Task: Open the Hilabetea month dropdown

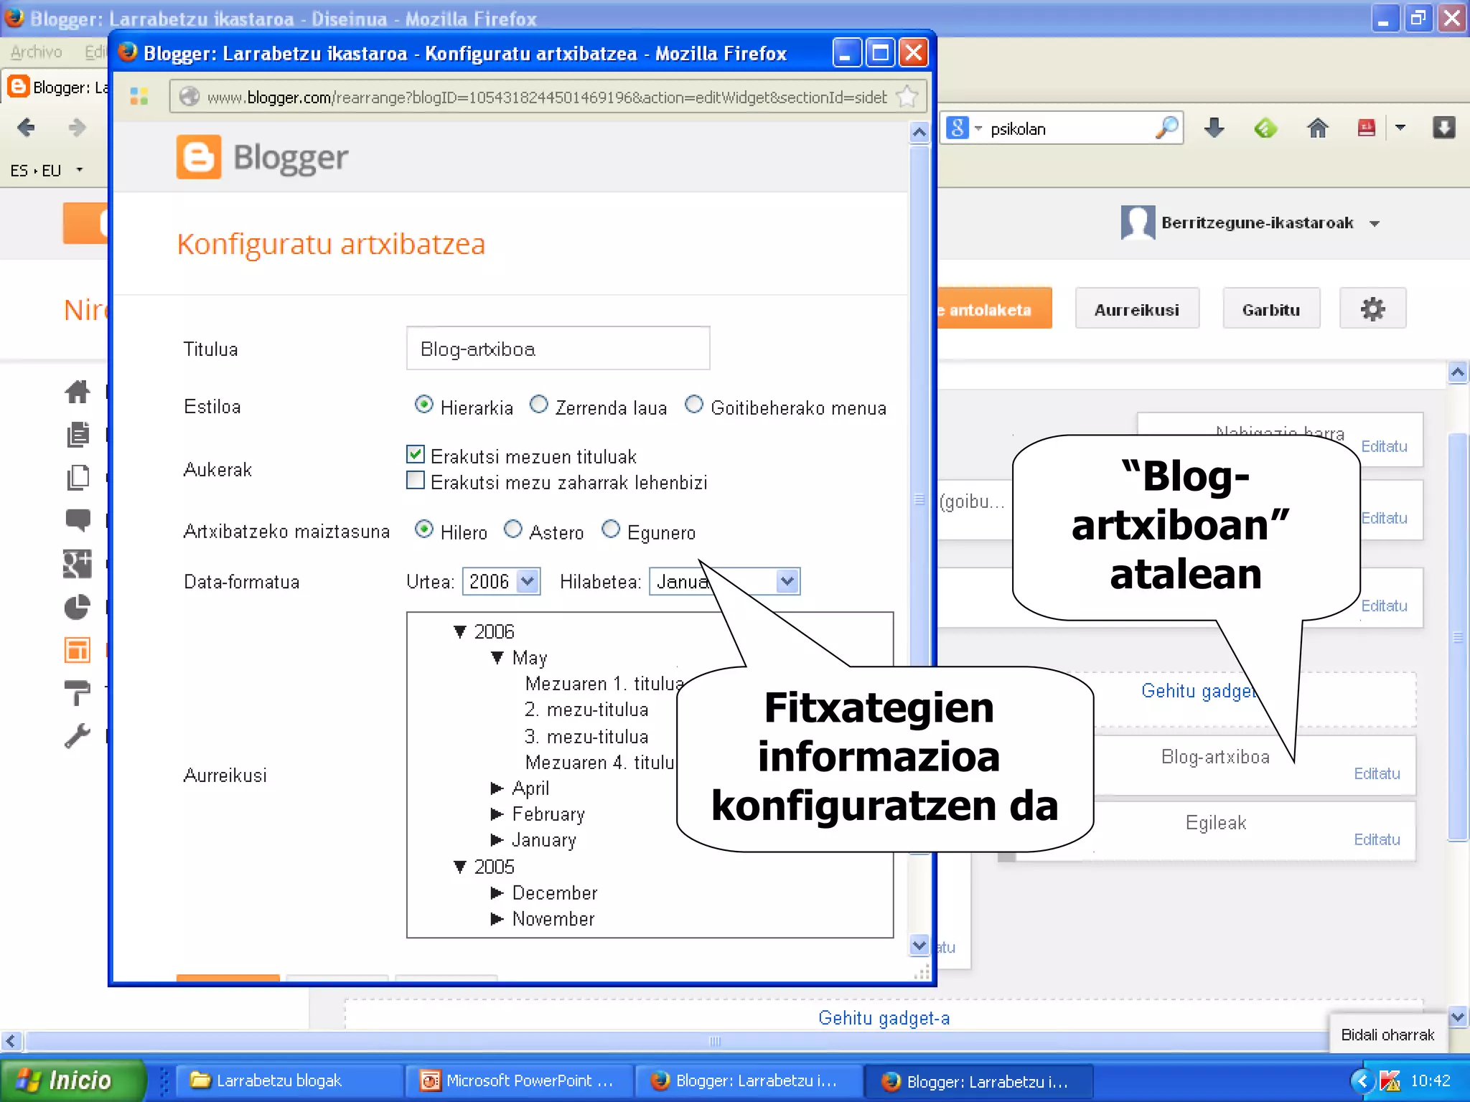Action: [724, 581]
